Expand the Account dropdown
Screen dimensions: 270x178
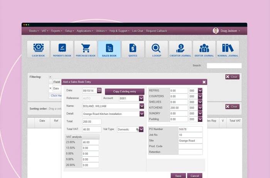141,98
